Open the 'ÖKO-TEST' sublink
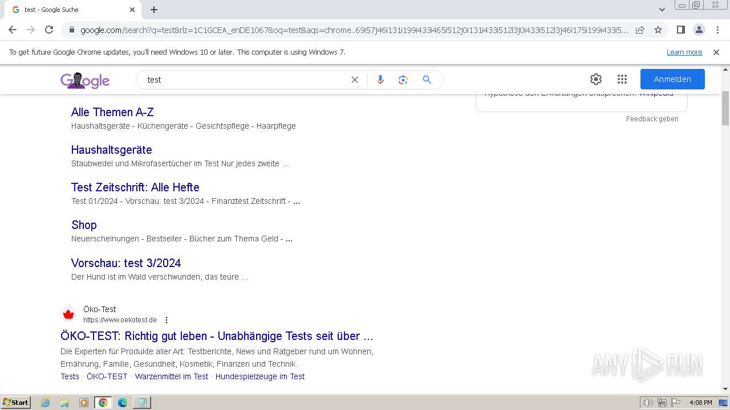730x410 pixels. tap(107, 376)
